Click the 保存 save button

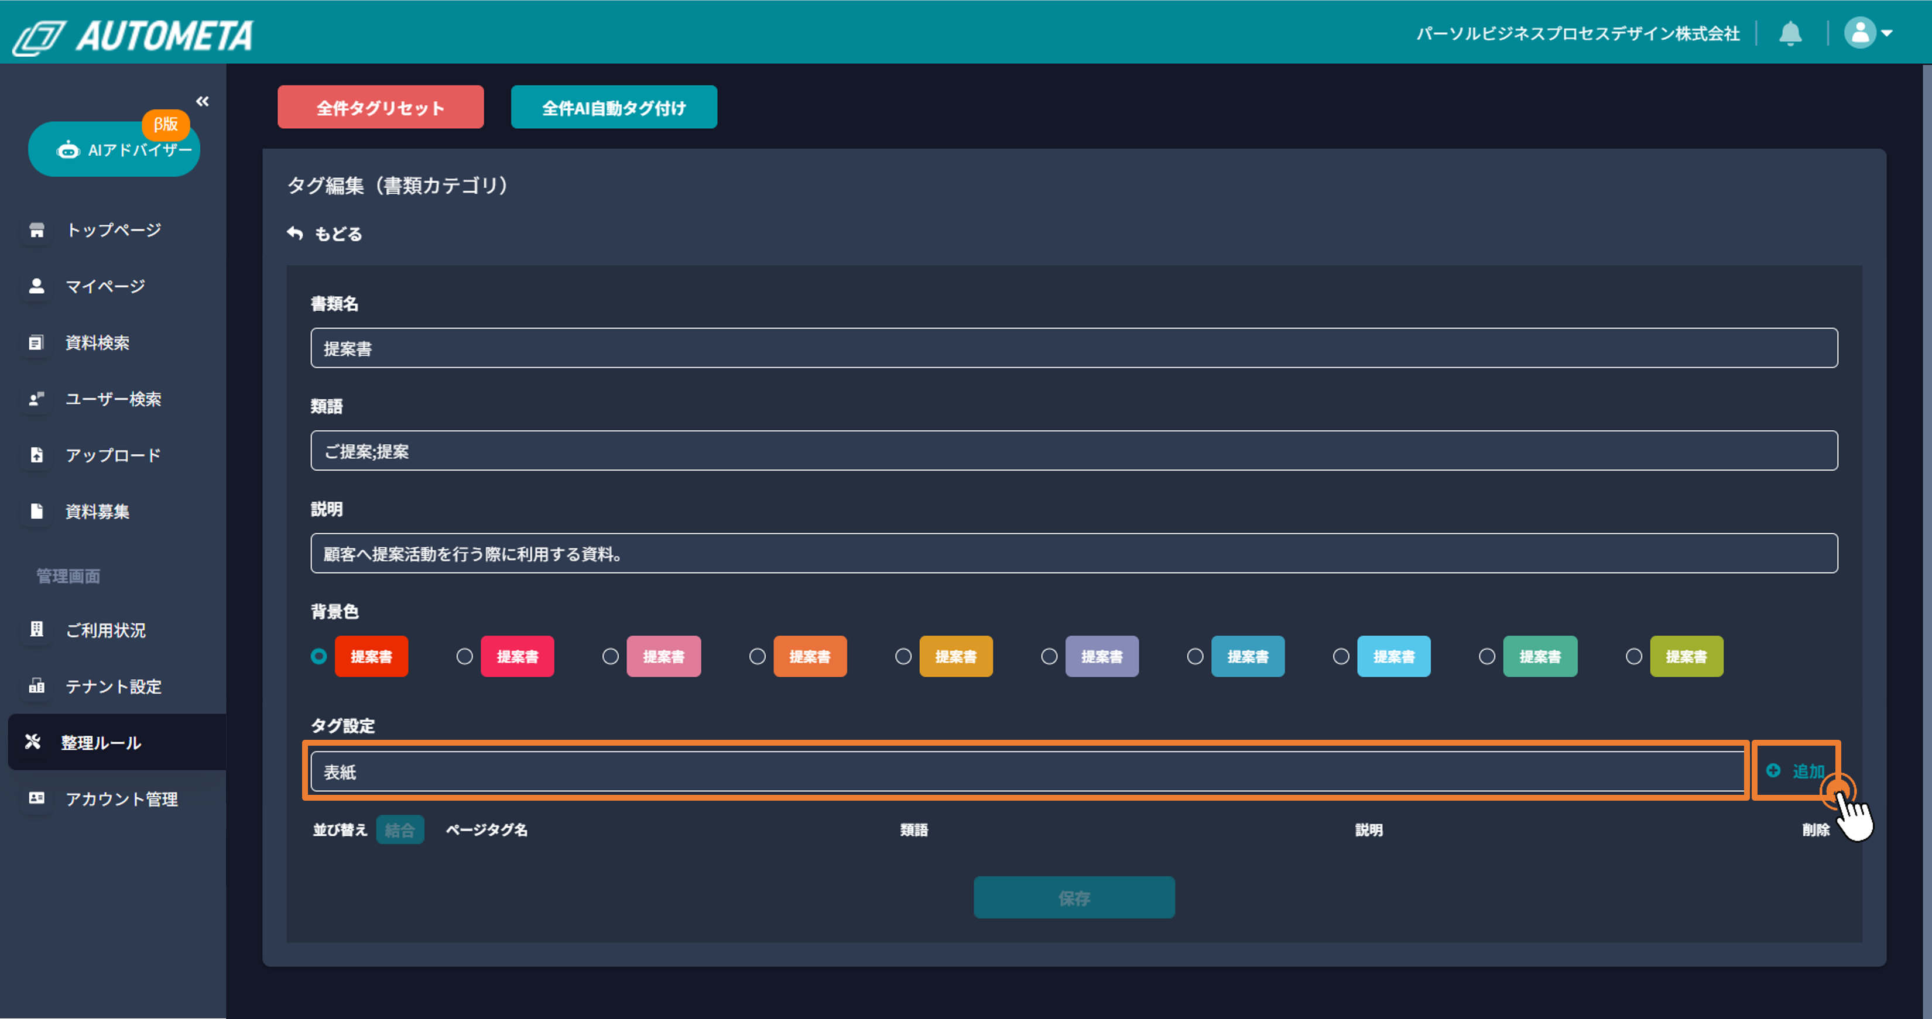tap(1074, 897)
